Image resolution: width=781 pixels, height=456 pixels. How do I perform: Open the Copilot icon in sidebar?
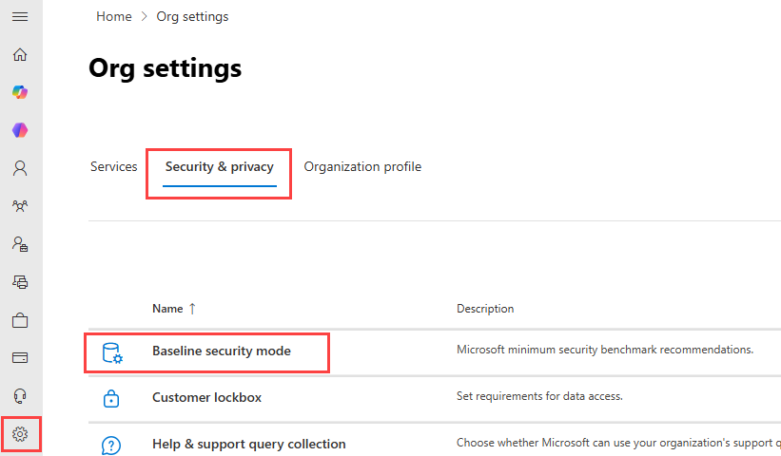coord(20,92)
